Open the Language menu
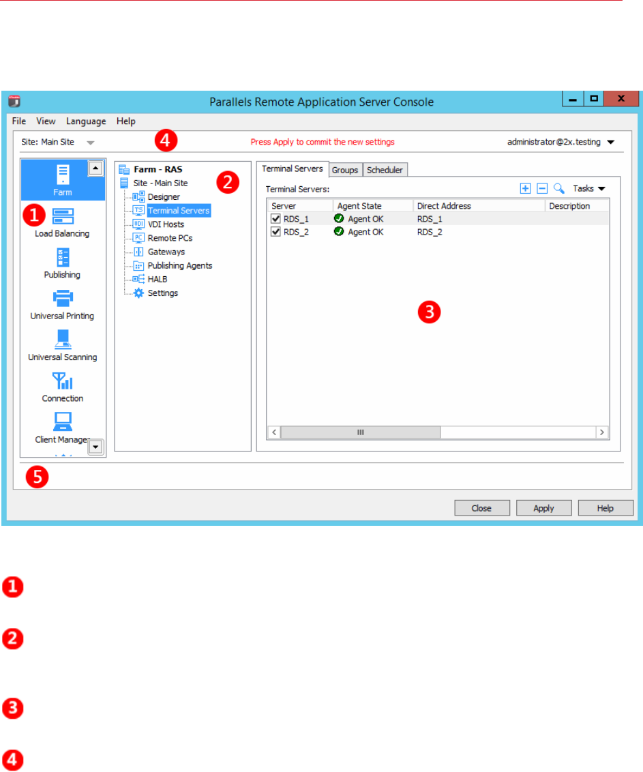The height and width of the screenshot is (772, 643). click(86, 121)
